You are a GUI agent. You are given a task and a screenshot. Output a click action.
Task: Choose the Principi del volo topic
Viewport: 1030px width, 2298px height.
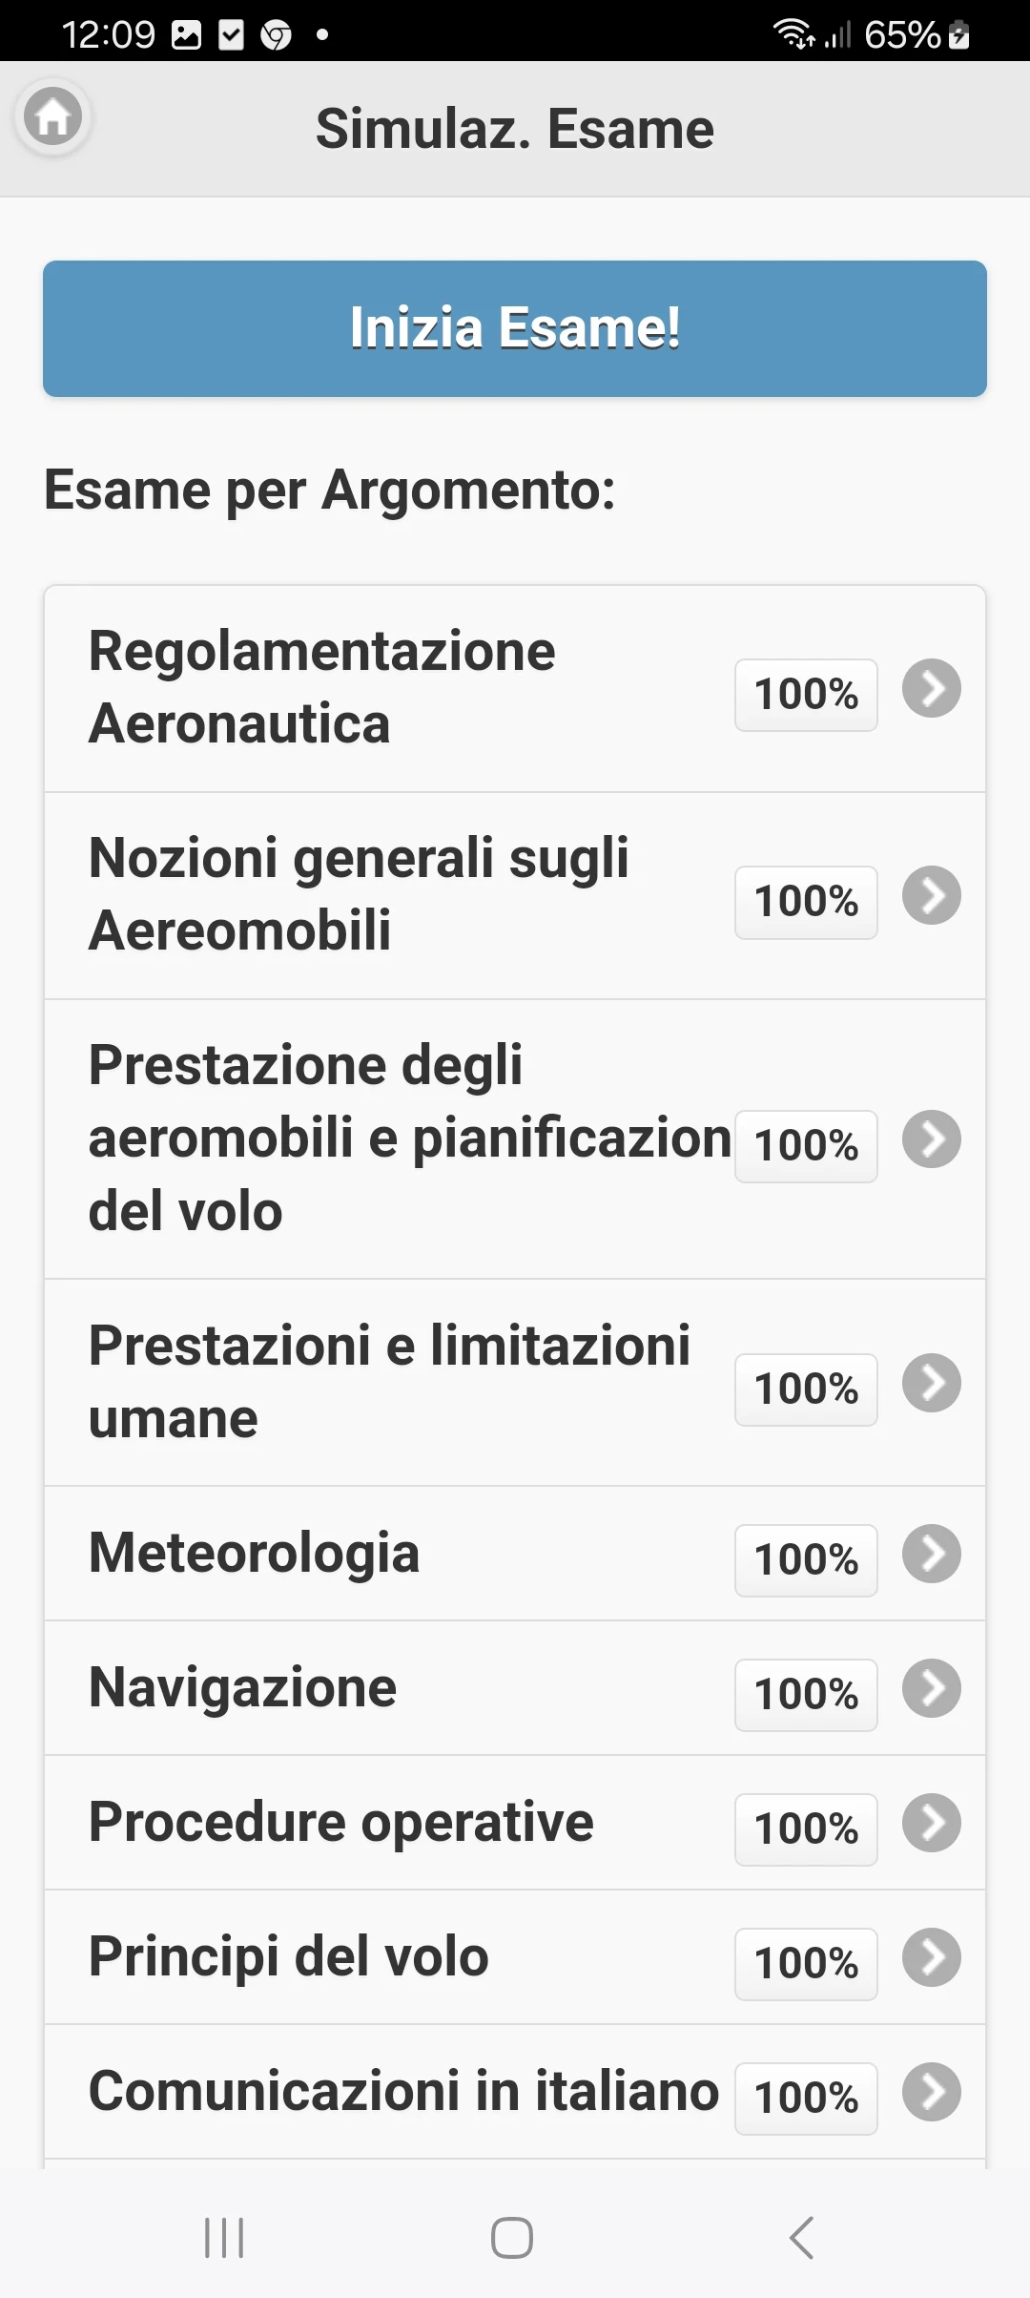289,1957
